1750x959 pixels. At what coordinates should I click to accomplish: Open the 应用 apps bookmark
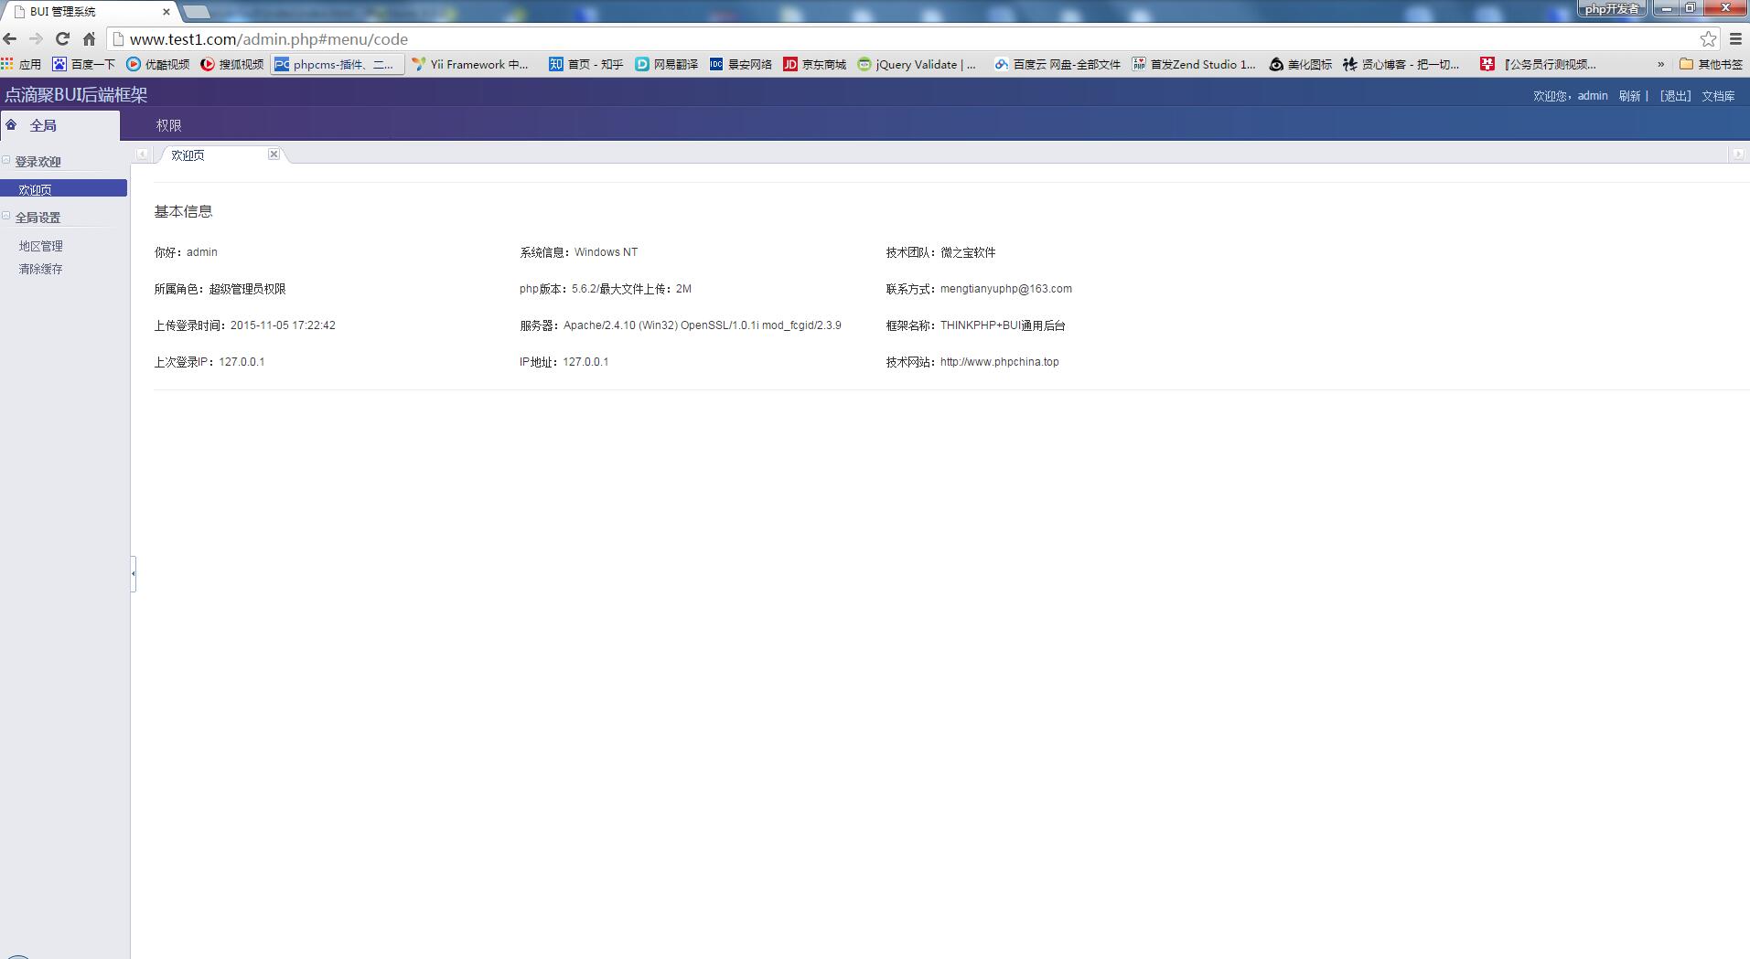pos(21,64)
